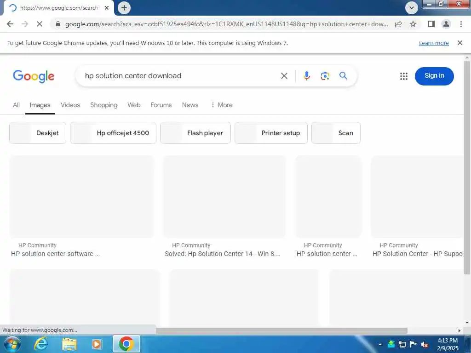Filter by Deskjet chip
Viewport: 471px width, 353px height.
[x=38, y=133]
